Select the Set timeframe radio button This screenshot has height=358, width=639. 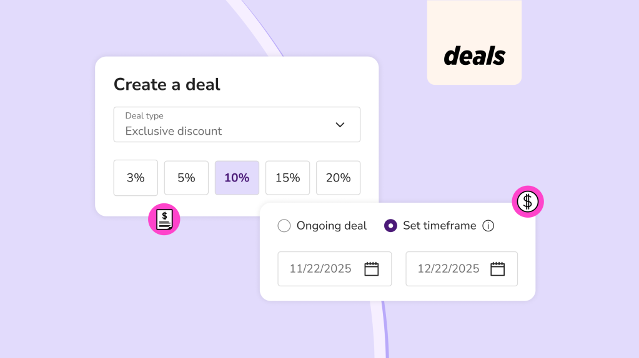click(x=390, y=226)
